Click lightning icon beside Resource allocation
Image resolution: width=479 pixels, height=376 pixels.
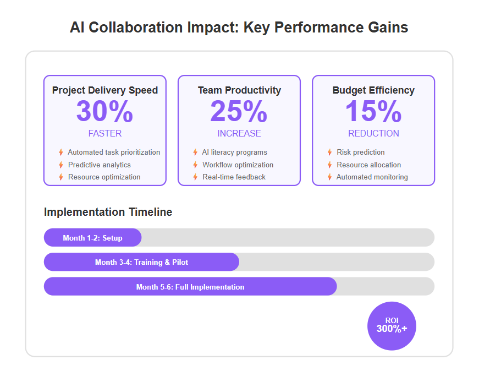[329, 165]
